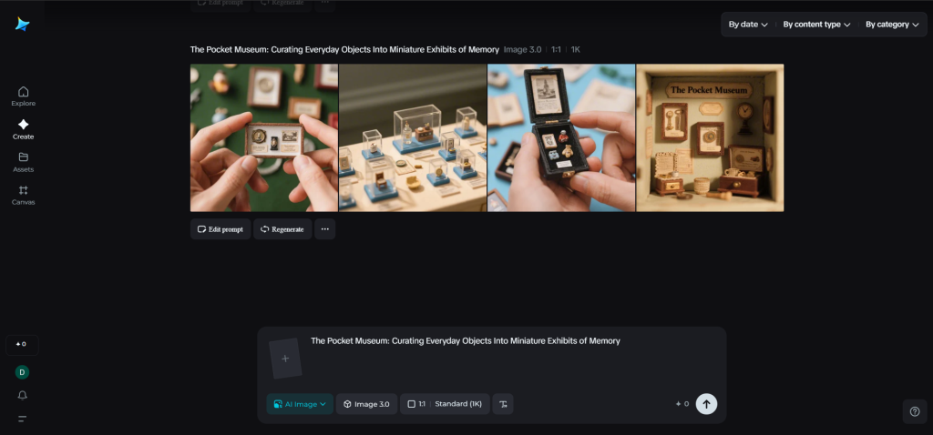
Task: Open the help question mark button
Action: (915, 411)
